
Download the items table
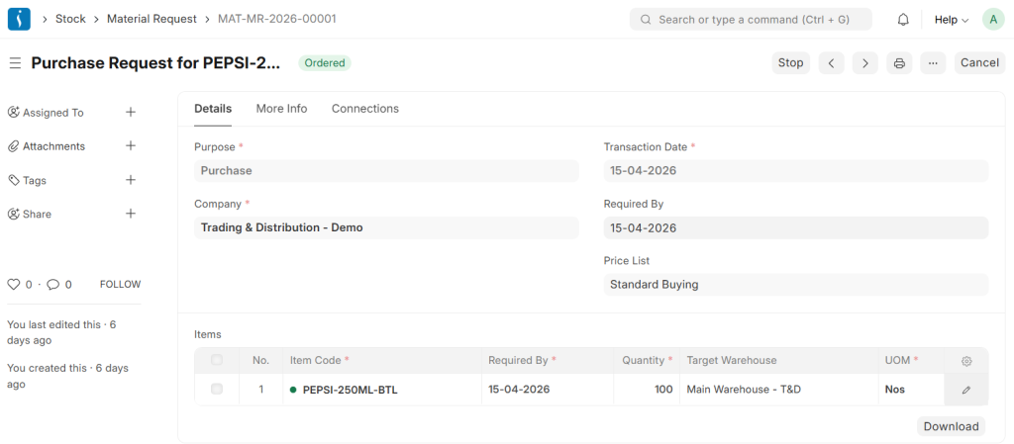951,426
